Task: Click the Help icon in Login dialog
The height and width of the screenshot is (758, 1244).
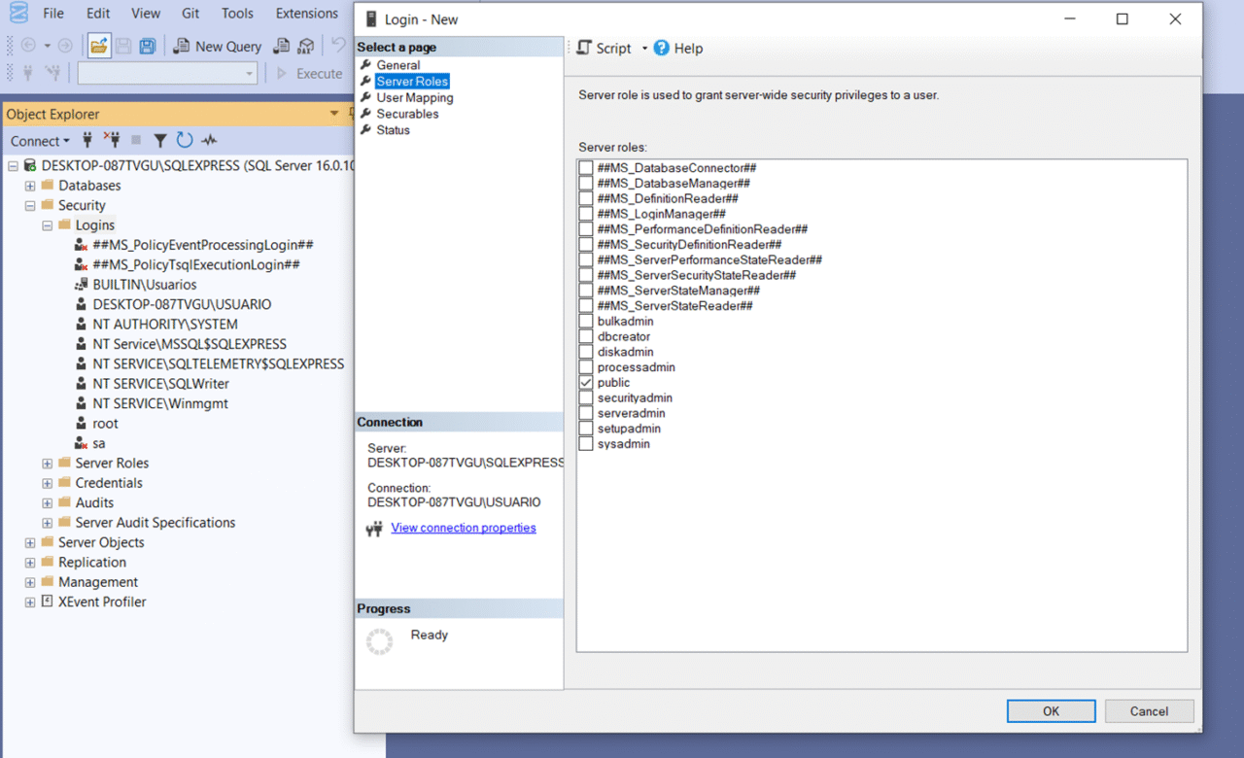Action: [662, 48]
